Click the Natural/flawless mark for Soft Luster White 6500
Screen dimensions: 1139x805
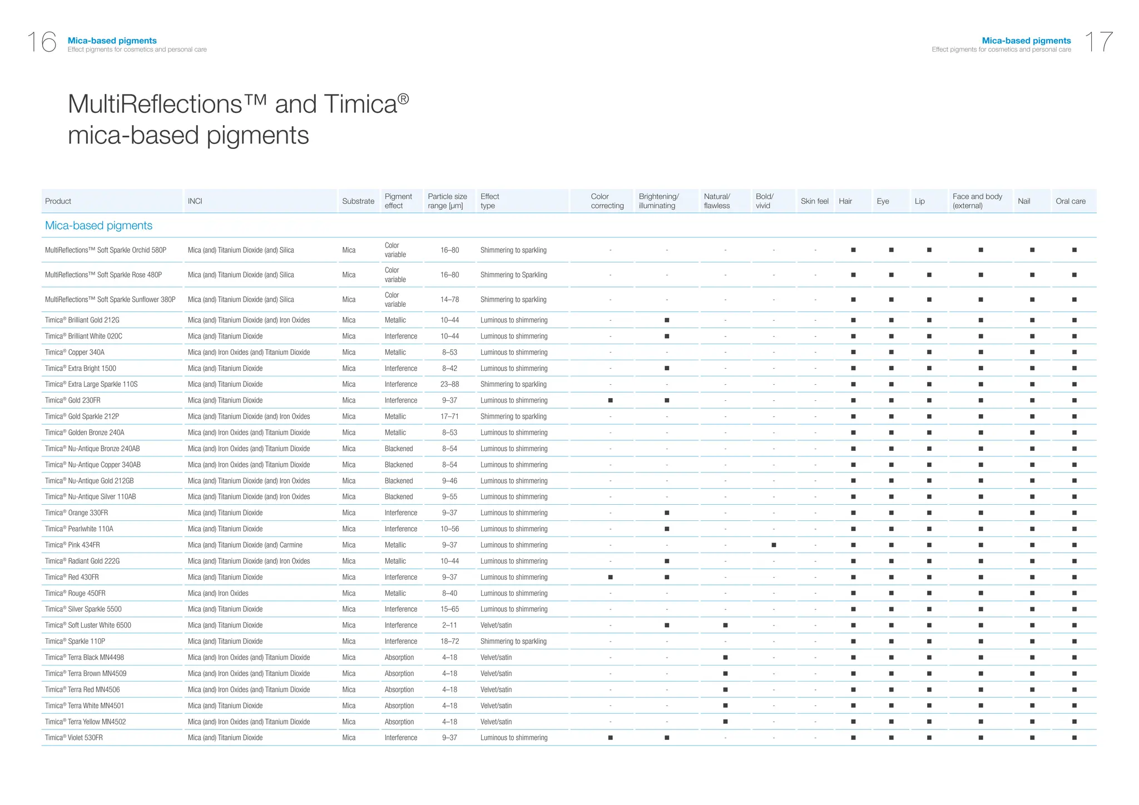click(x=725, y=625)
